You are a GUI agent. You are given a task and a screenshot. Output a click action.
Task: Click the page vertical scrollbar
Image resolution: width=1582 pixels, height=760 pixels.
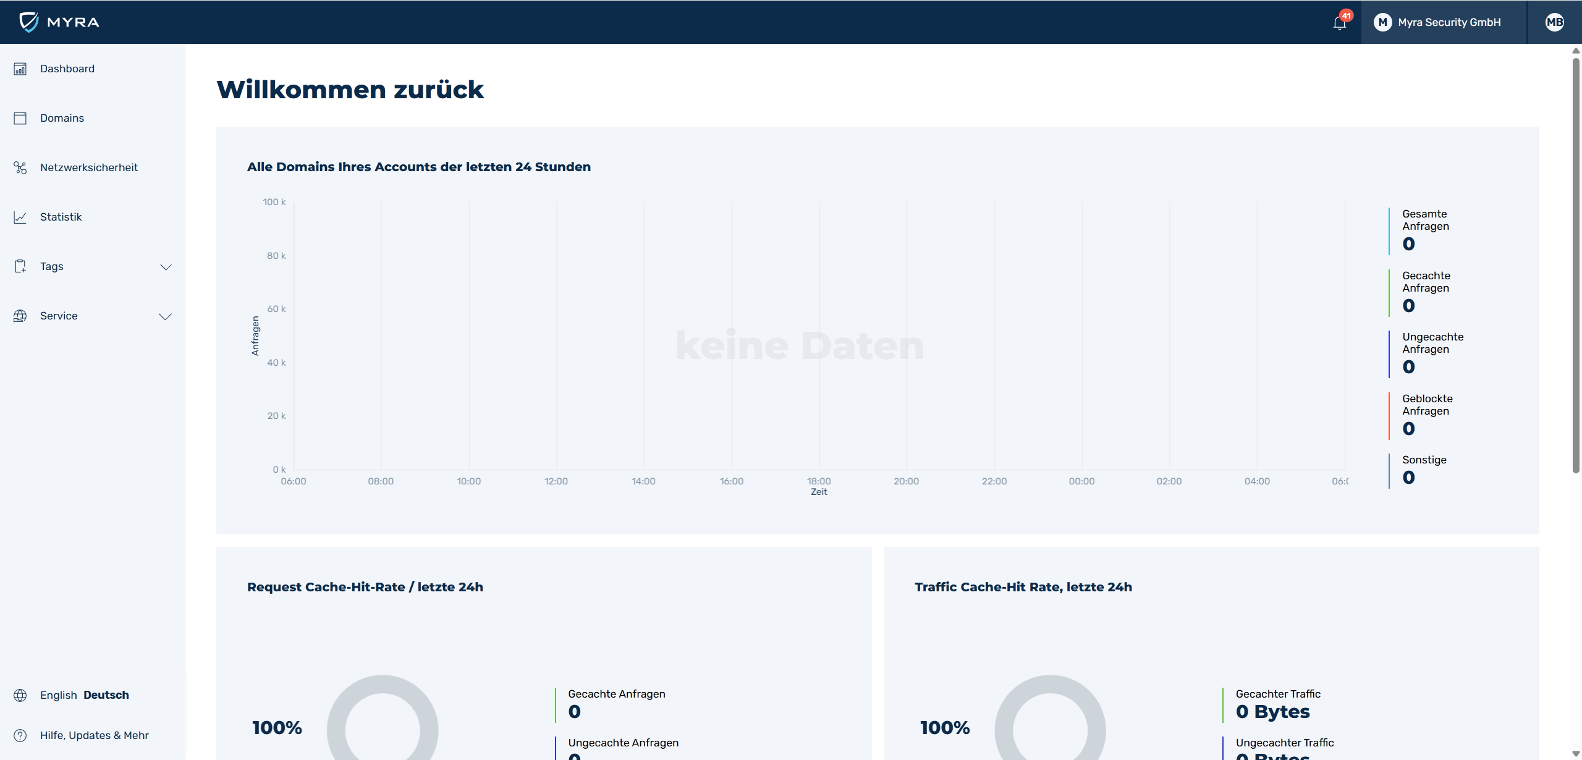tap(1576, 266)
